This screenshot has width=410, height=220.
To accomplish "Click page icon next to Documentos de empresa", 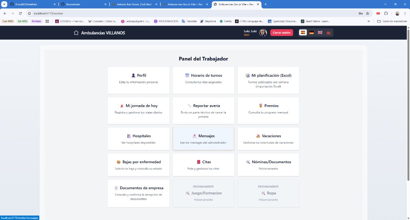I will [116, 188].
